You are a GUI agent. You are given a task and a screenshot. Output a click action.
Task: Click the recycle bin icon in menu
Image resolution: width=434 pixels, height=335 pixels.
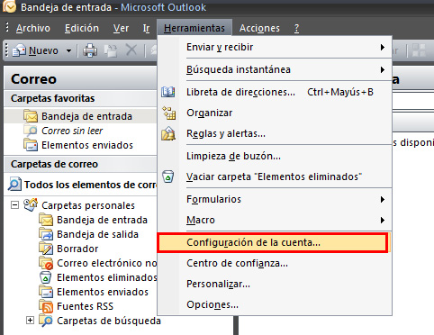pos(168,177)
